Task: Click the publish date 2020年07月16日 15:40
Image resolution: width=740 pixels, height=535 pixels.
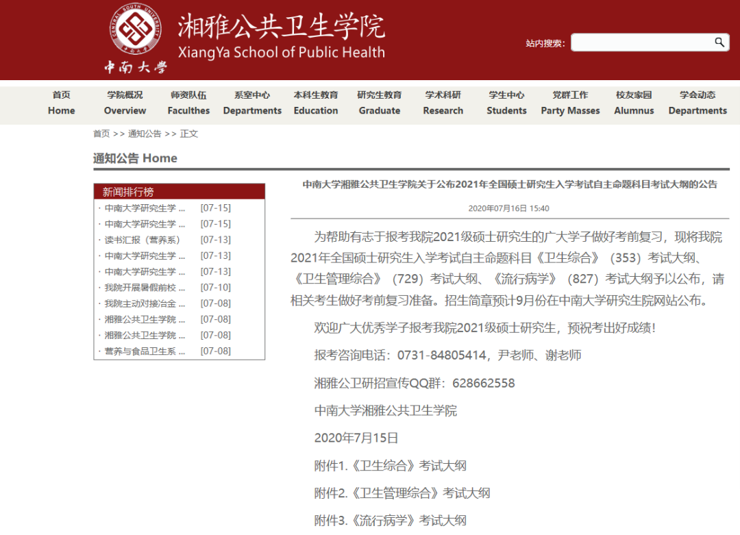Action: coord(508,208)
